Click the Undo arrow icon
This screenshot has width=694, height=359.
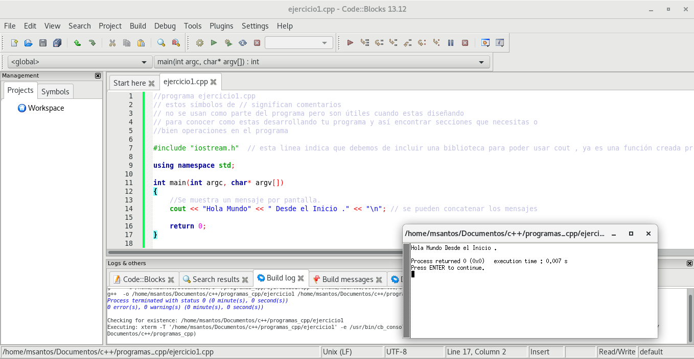[77, 43]
